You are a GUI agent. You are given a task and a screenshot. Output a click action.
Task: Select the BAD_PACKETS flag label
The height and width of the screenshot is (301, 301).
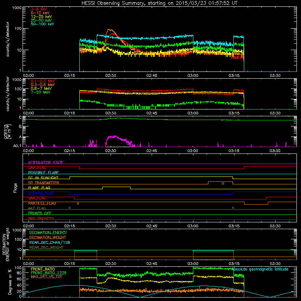tap(41, 218)
